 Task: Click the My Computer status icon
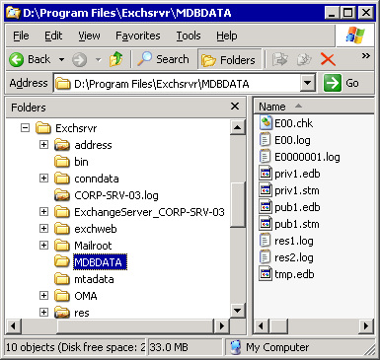[x=235, y=347]
